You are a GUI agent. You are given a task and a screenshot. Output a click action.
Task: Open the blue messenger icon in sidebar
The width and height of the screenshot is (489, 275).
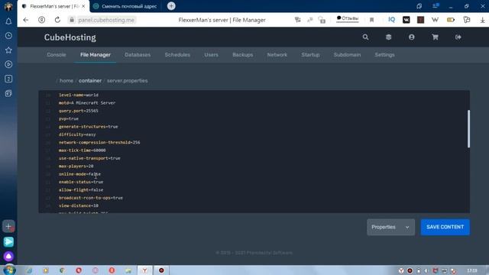(8, 241)
